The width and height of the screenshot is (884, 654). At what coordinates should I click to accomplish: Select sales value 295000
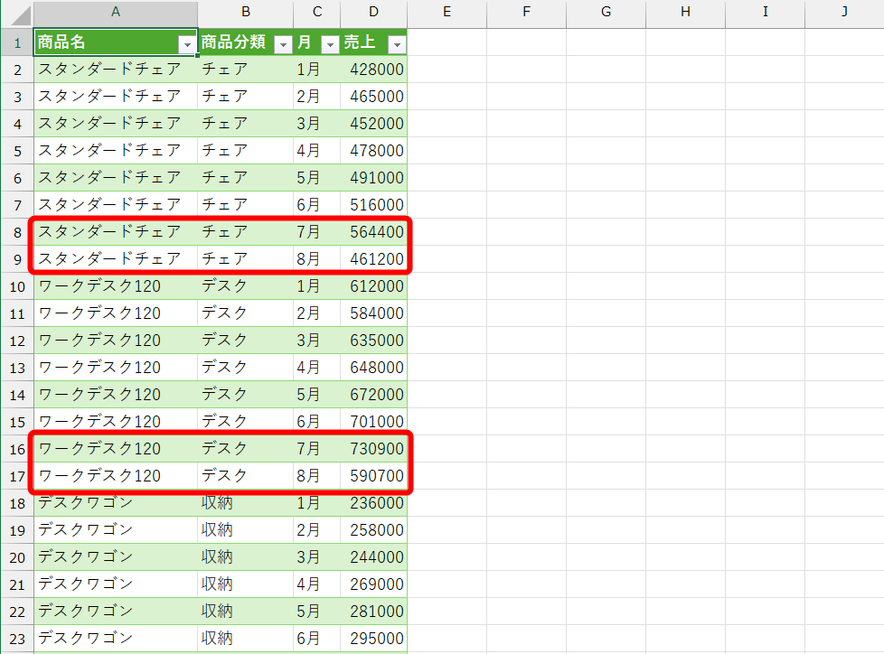[x=374, y=639]
